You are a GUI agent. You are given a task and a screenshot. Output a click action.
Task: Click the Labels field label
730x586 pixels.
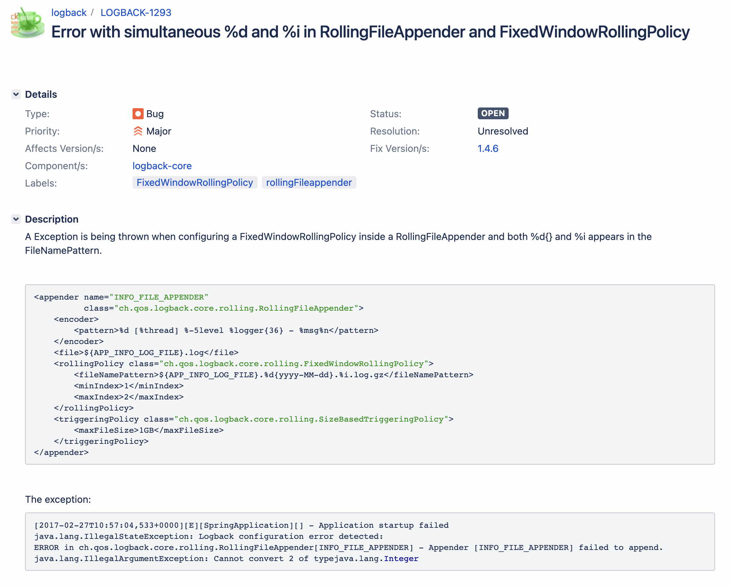[x=41, y=183]
